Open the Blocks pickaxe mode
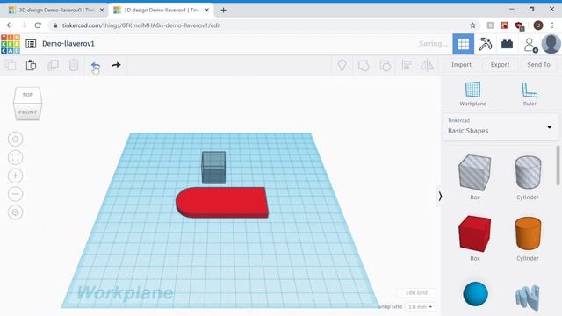 click(x=485, y=44)
